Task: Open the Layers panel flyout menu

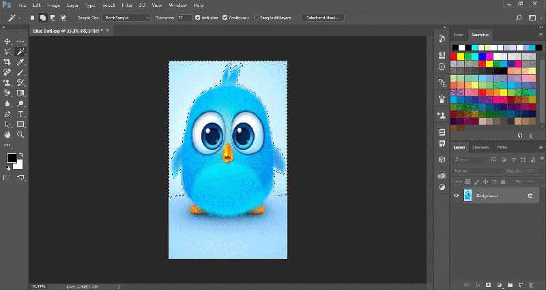Action: [541, 147]
